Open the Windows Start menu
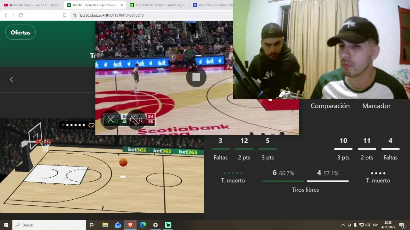This screenshot has height=230, width=410. 6,225
